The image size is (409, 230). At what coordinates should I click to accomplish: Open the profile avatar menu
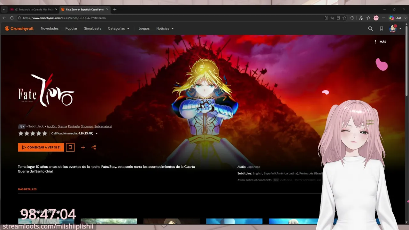(x=393, y=28)
